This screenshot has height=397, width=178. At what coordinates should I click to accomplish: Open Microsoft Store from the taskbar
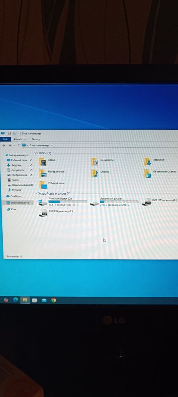(x=34, y=300)
